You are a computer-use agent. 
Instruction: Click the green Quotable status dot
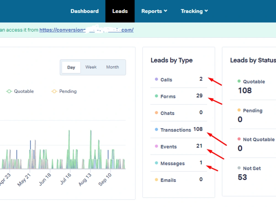point(239,81)
